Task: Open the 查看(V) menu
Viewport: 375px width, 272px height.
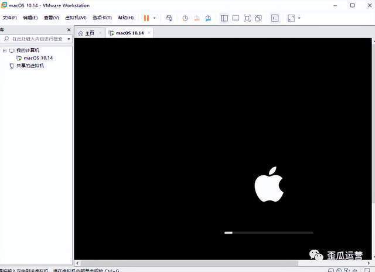Action: (x=52, y=18)
